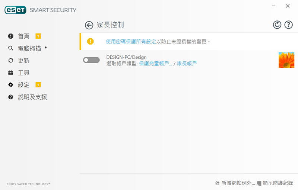Open the 首頁 menu item
The image size is (298, 190).
pyautogui.click(x=23, y=36)
